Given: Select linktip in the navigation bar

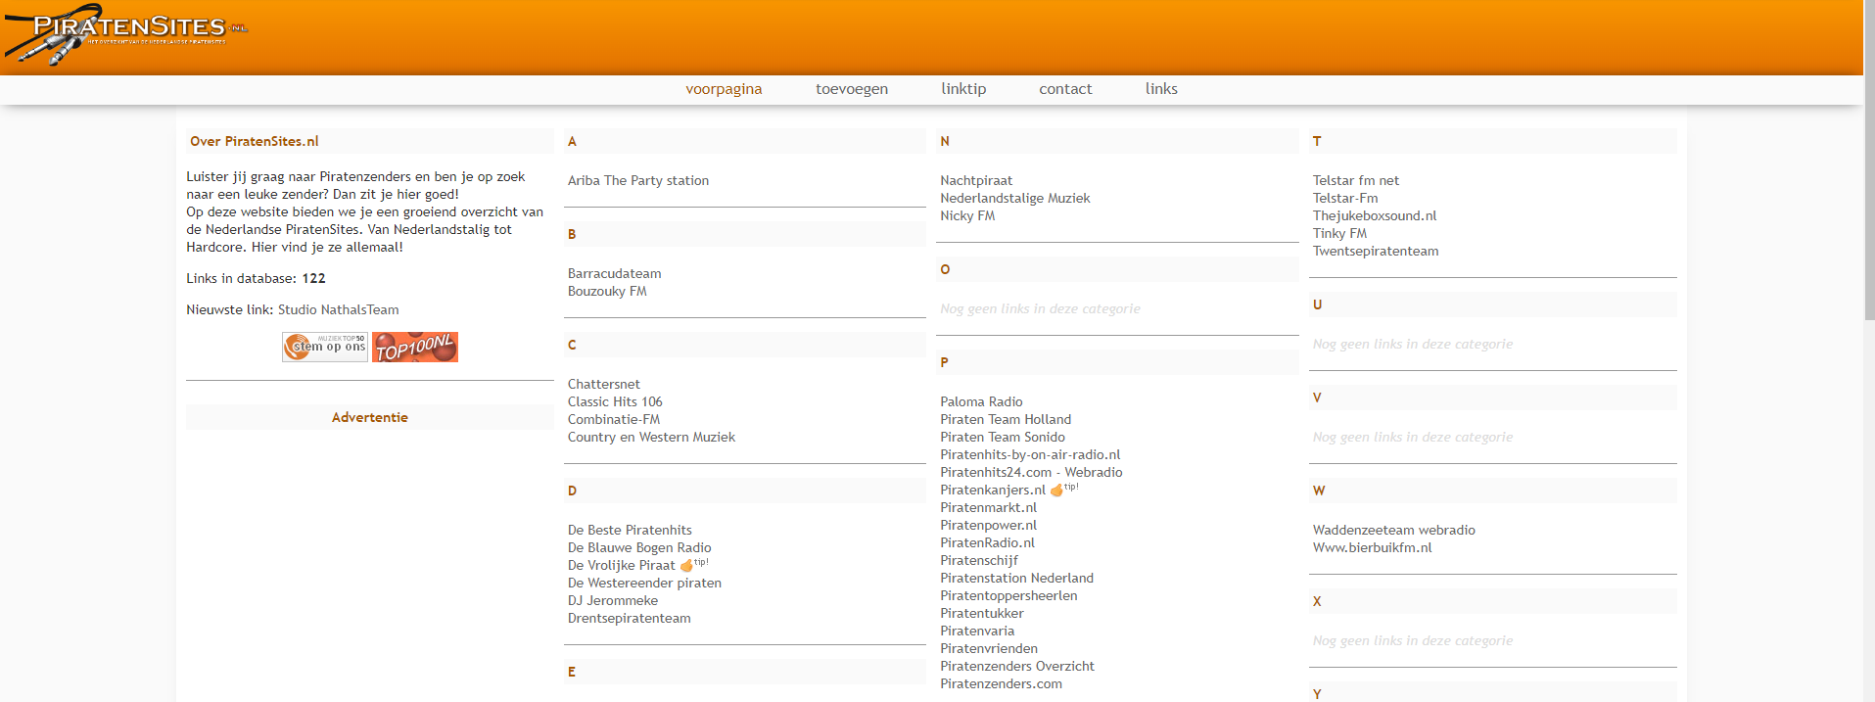Looking at the screenshot, I should click(963, 89).
